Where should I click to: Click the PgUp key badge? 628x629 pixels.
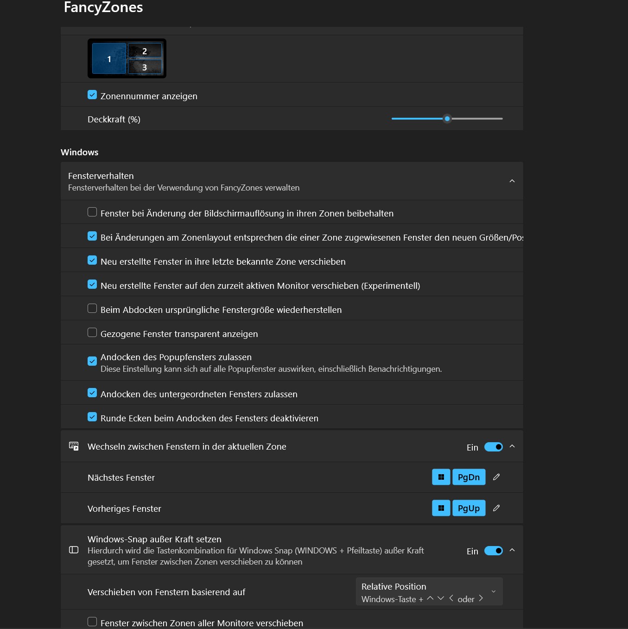click(469, 508)
